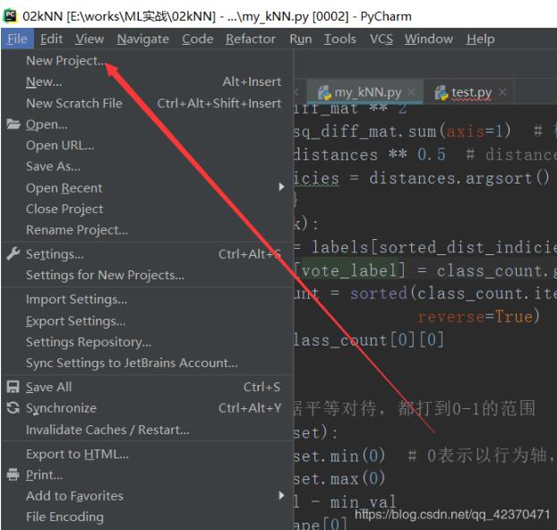Switch to the my_kNN.py tab
Screen dimensions: 557x530
click(x=364, y=92)
